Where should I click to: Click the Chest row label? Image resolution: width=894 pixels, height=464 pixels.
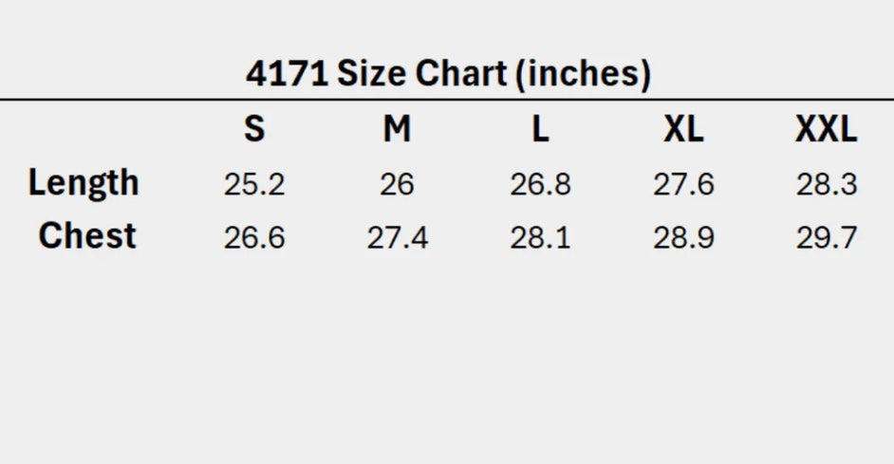(x=87, y=236)
